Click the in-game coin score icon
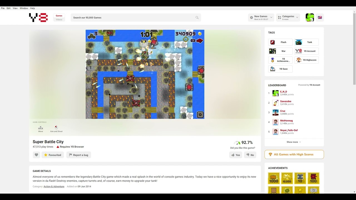 coord(200,34)
